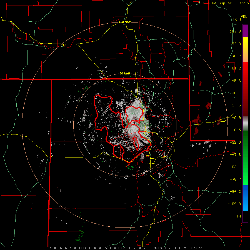Select the 92.3 scale value

click(236, 44)
